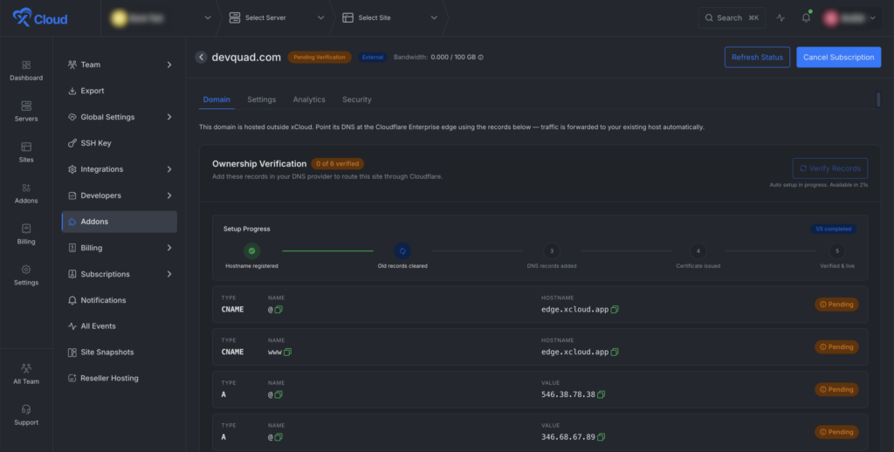The width and height of the screenshot is (894, 452).
Task: Click the Pending Verification badge
Action: pyautogui.click(x=320, y=57)
